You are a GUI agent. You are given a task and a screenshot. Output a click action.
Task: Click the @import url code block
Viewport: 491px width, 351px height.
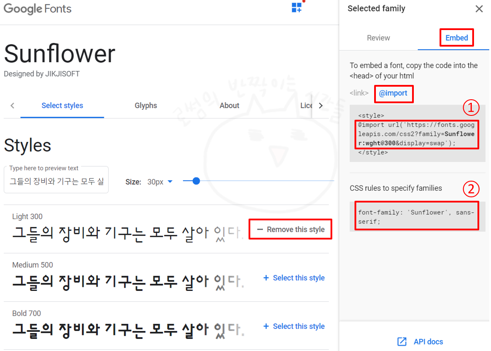click(416, 134)
